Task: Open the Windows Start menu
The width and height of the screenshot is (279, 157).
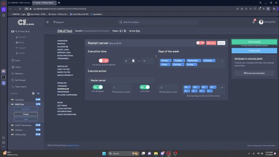Action: (x=104, y=154)
